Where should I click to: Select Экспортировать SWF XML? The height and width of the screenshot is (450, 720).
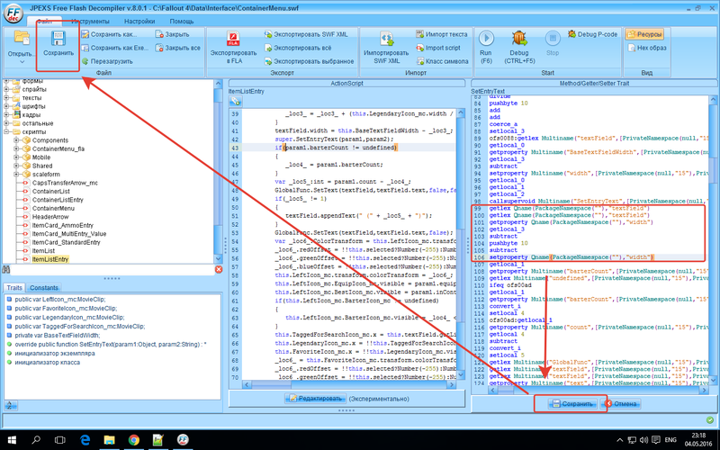pos(306,34)
